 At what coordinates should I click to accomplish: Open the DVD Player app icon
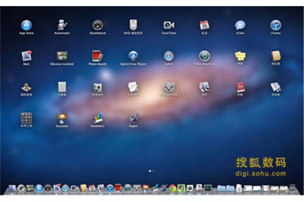click(x=133, y=25)
